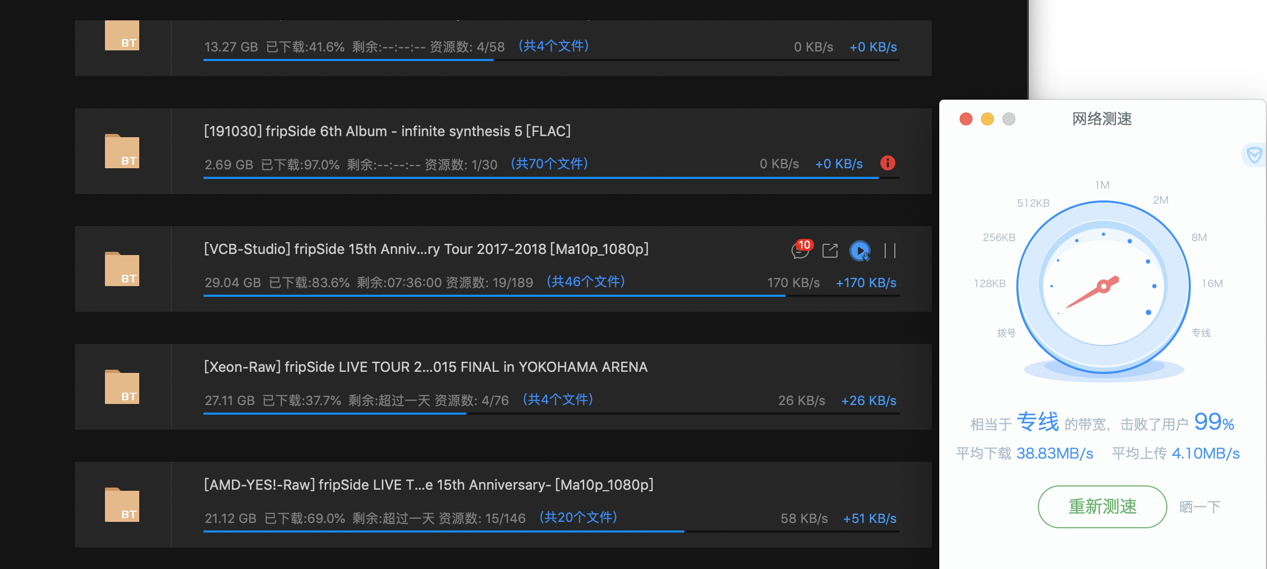This screenshot has width=1267, height=569.
Task: Click the progress bar of infinite synthesis 5
Action: (x=541, y=178)
